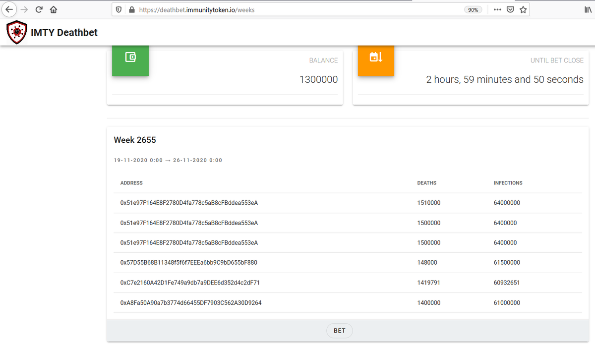Click the date range 19-11-2020 to 26-11-2020
This screenshot has height=347, width=595.
click(x=168, y=160)
